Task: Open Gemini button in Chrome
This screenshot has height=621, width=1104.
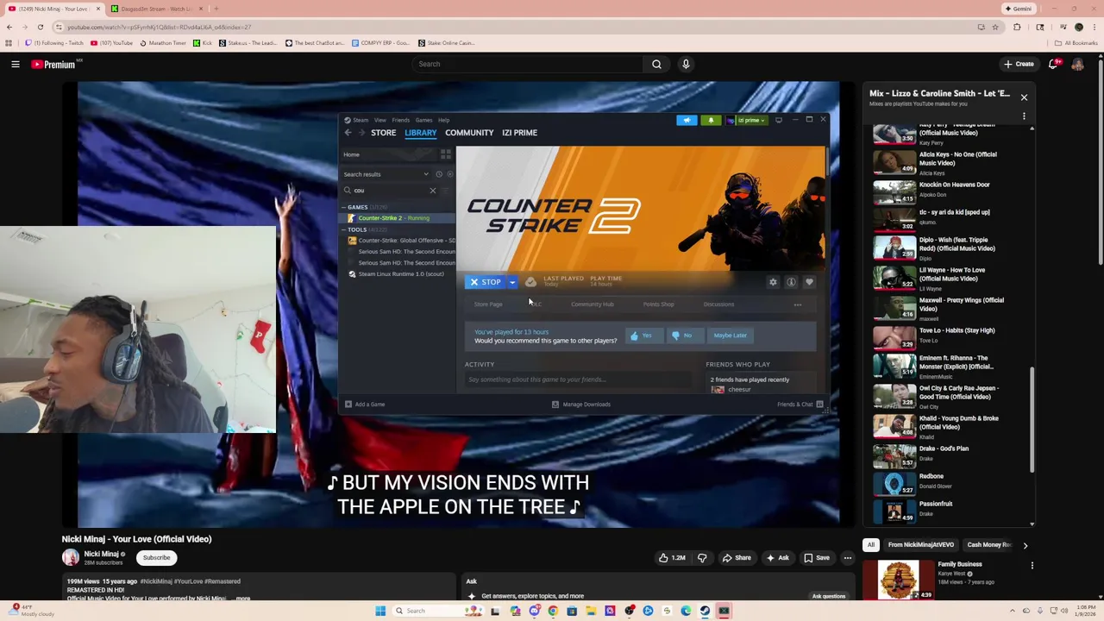Action: (x=1018, y=9)
